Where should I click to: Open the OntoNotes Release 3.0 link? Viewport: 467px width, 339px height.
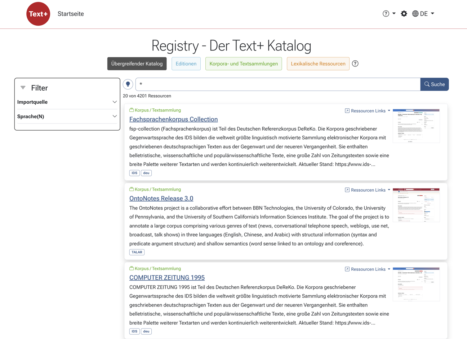click(161, 199)
